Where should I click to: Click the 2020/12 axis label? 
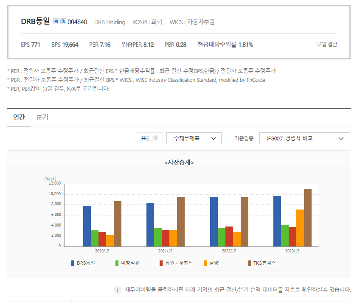click(102, 251)
